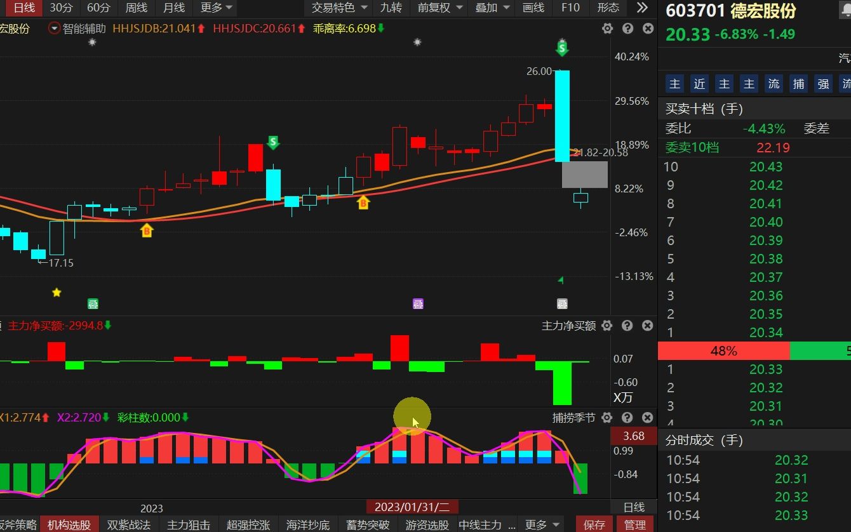The image size is (851, 532).
Task: Click the green 叠 marker icon
Action: (x=93, y=303)
